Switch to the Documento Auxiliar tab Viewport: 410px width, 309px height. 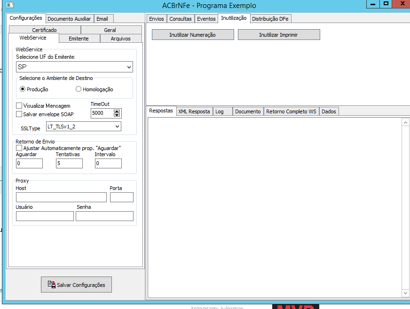(69, 19)
